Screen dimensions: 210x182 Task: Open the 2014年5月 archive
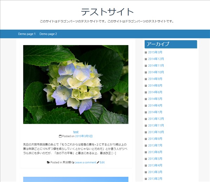pyautogui.click(x=155, y=99)
